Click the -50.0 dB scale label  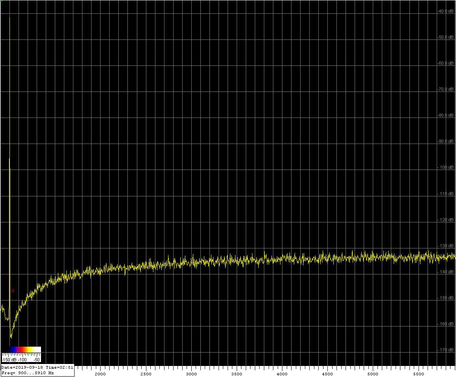coord(445,37)
